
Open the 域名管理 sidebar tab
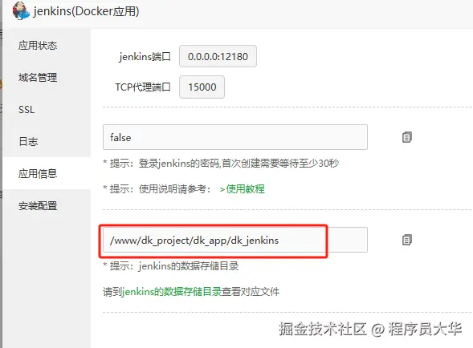click(x=38, y=78)
